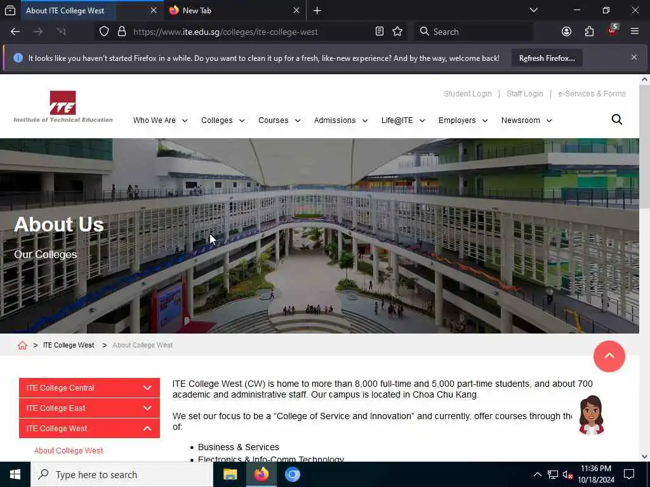The width and height of the screenshot is (650, 487).
Task: Click the page scrollbar up arrow
Action: pyautogui.click(x=644, y=79)
